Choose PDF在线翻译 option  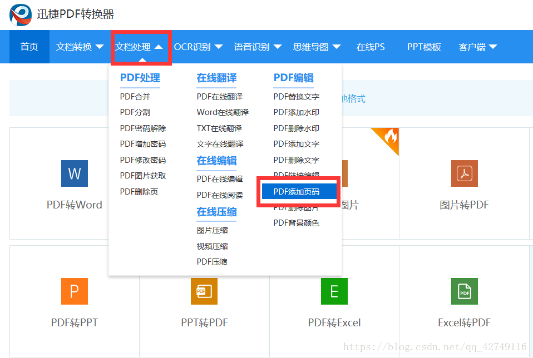220,97
